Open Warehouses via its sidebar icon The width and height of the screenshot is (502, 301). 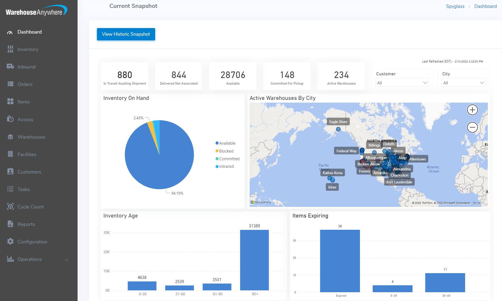pyautogui.click(x=10, y=137)
